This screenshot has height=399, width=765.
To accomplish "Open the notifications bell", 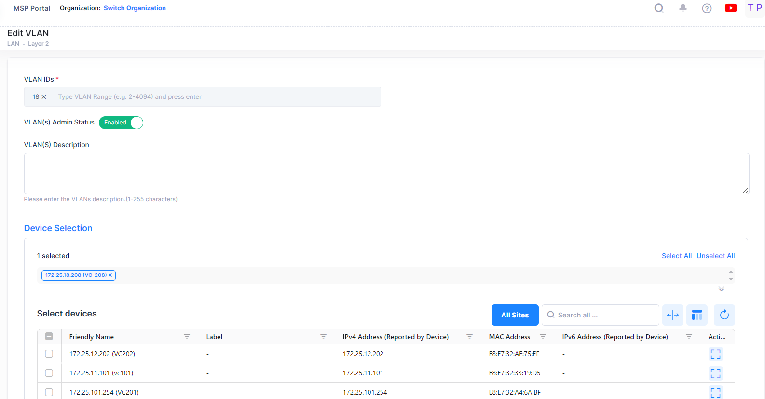I will point(683,8).
